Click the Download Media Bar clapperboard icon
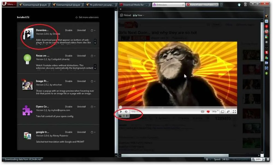The image size is (273, 165). 28,34
